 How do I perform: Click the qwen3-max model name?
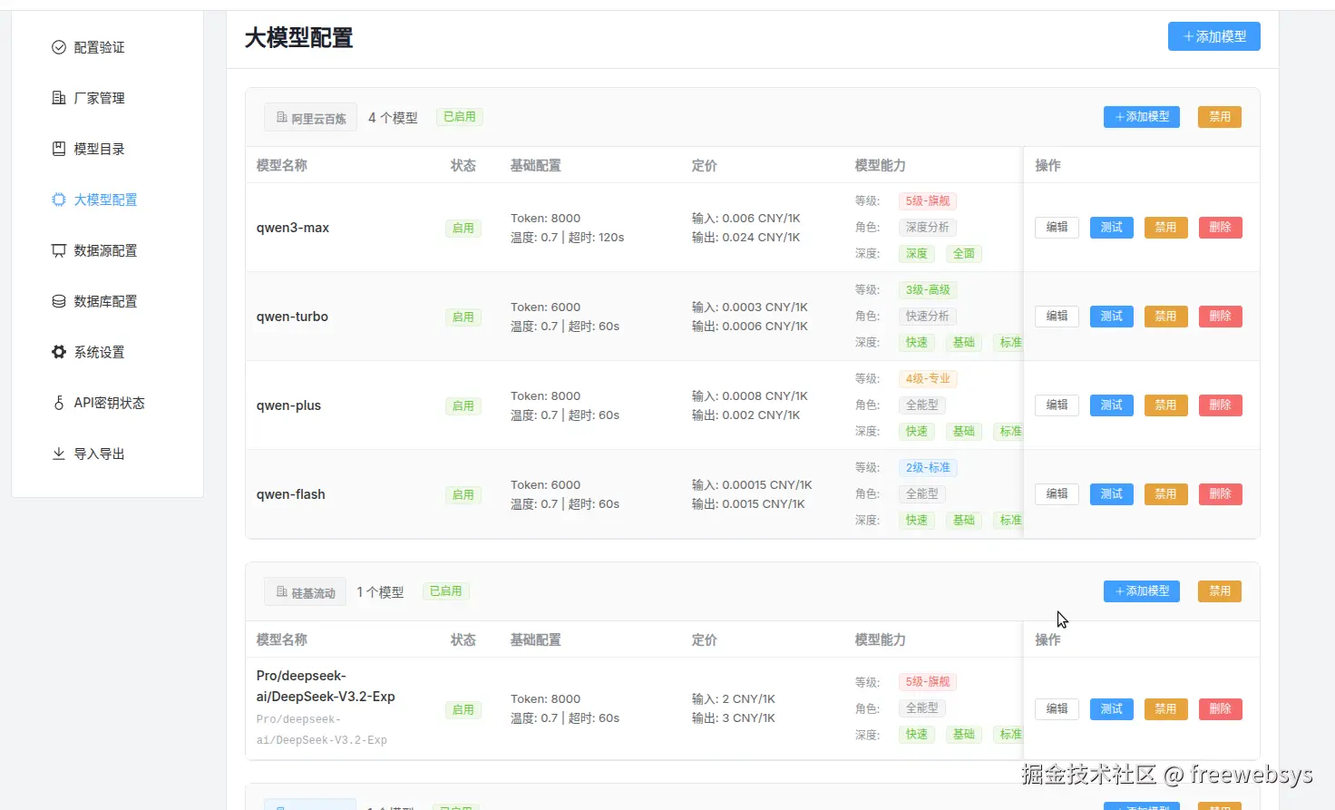(x=293, y=228)
